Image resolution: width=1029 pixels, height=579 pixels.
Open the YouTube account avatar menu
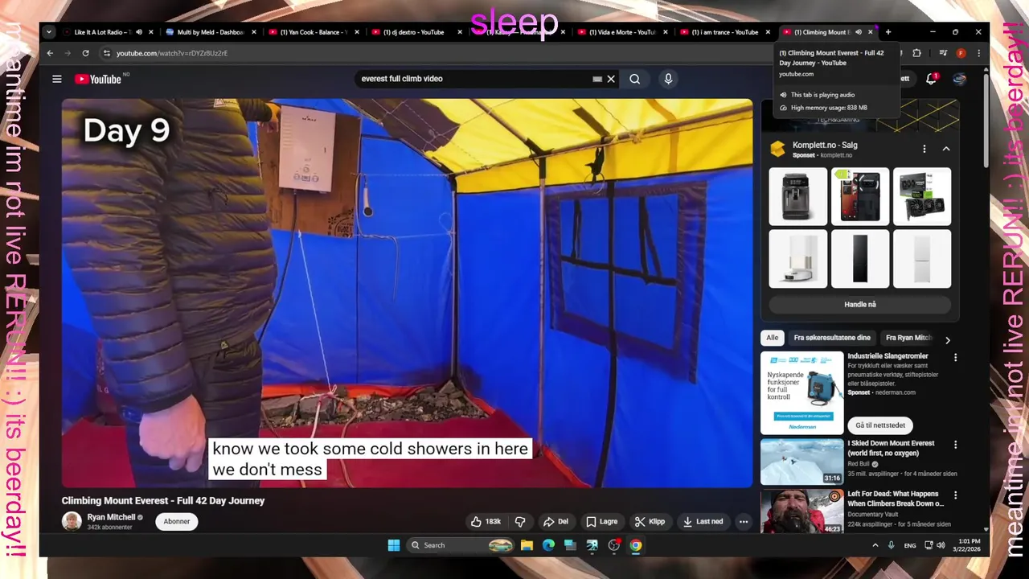pos(959,79)
